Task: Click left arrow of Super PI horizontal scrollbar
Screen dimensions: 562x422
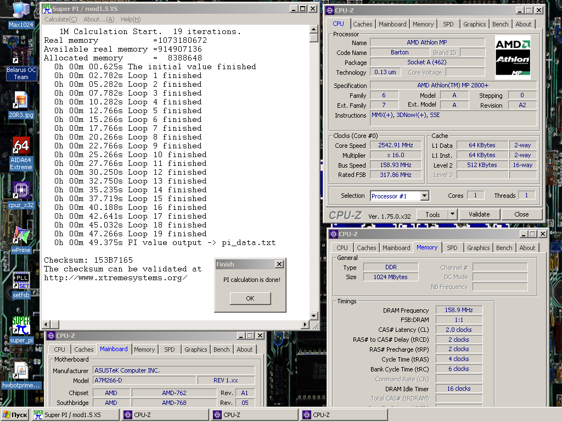Action: point(46,325)
